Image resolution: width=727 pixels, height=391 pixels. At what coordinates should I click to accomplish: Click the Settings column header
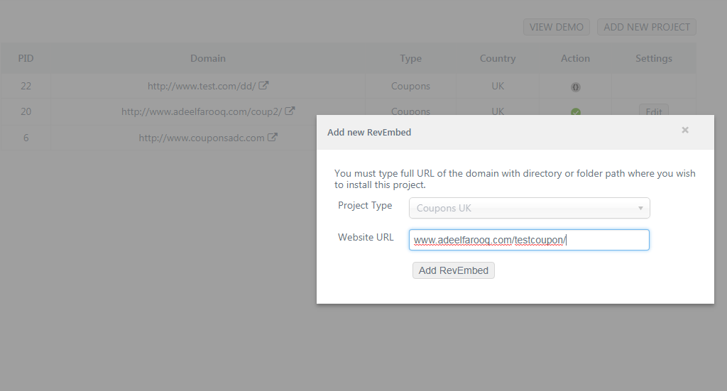pyautogui.click(x=654, y=58)
